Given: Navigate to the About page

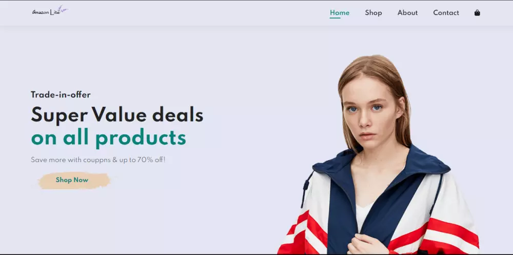Looking at the screenshot, I should 407,13.
